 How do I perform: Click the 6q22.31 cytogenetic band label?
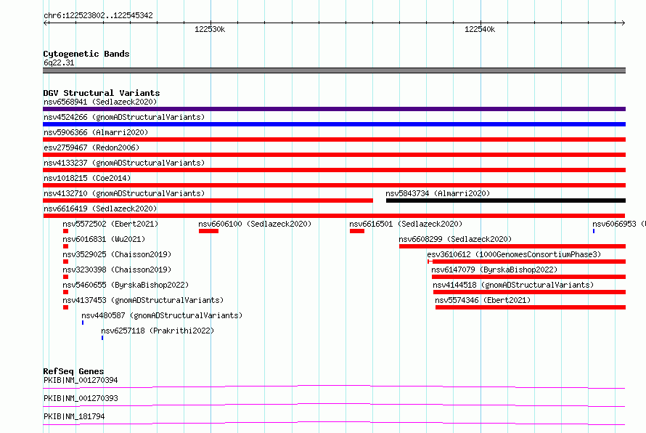click(59, 62)
